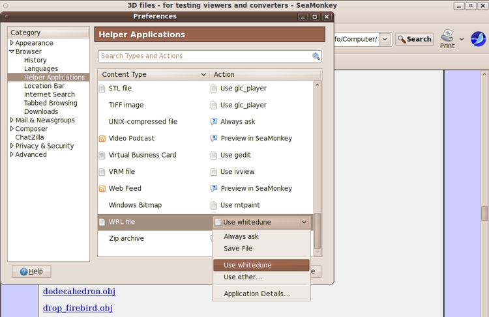
Task: Click the Preview in SeaMonkey icon for Web Feed
Action: [x=214, y=189]
